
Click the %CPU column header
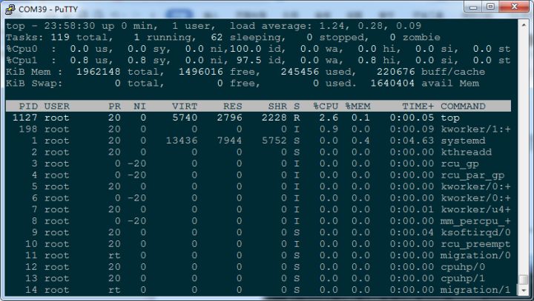click(326, 106)
